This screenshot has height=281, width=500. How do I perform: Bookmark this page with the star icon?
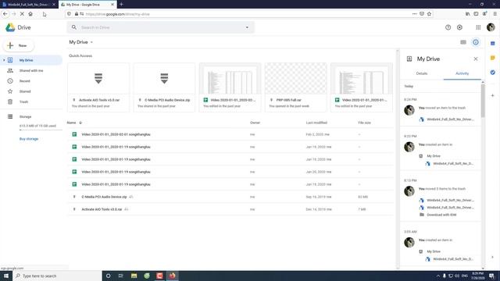(x=429, y=14)
